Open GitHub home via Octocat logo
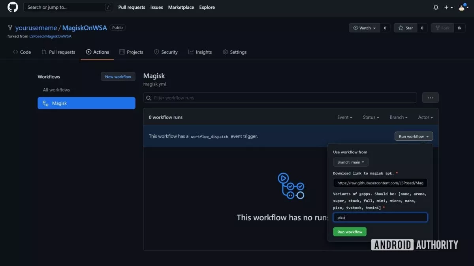The width and height of the screenshot is (474, 266). (x=13, y=7)
